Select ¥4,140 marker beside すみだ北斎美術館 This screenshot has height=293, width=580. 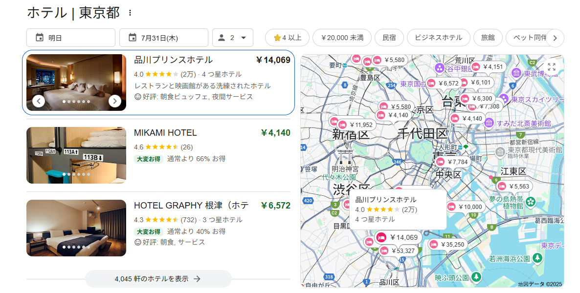click(x=467, y=119)
